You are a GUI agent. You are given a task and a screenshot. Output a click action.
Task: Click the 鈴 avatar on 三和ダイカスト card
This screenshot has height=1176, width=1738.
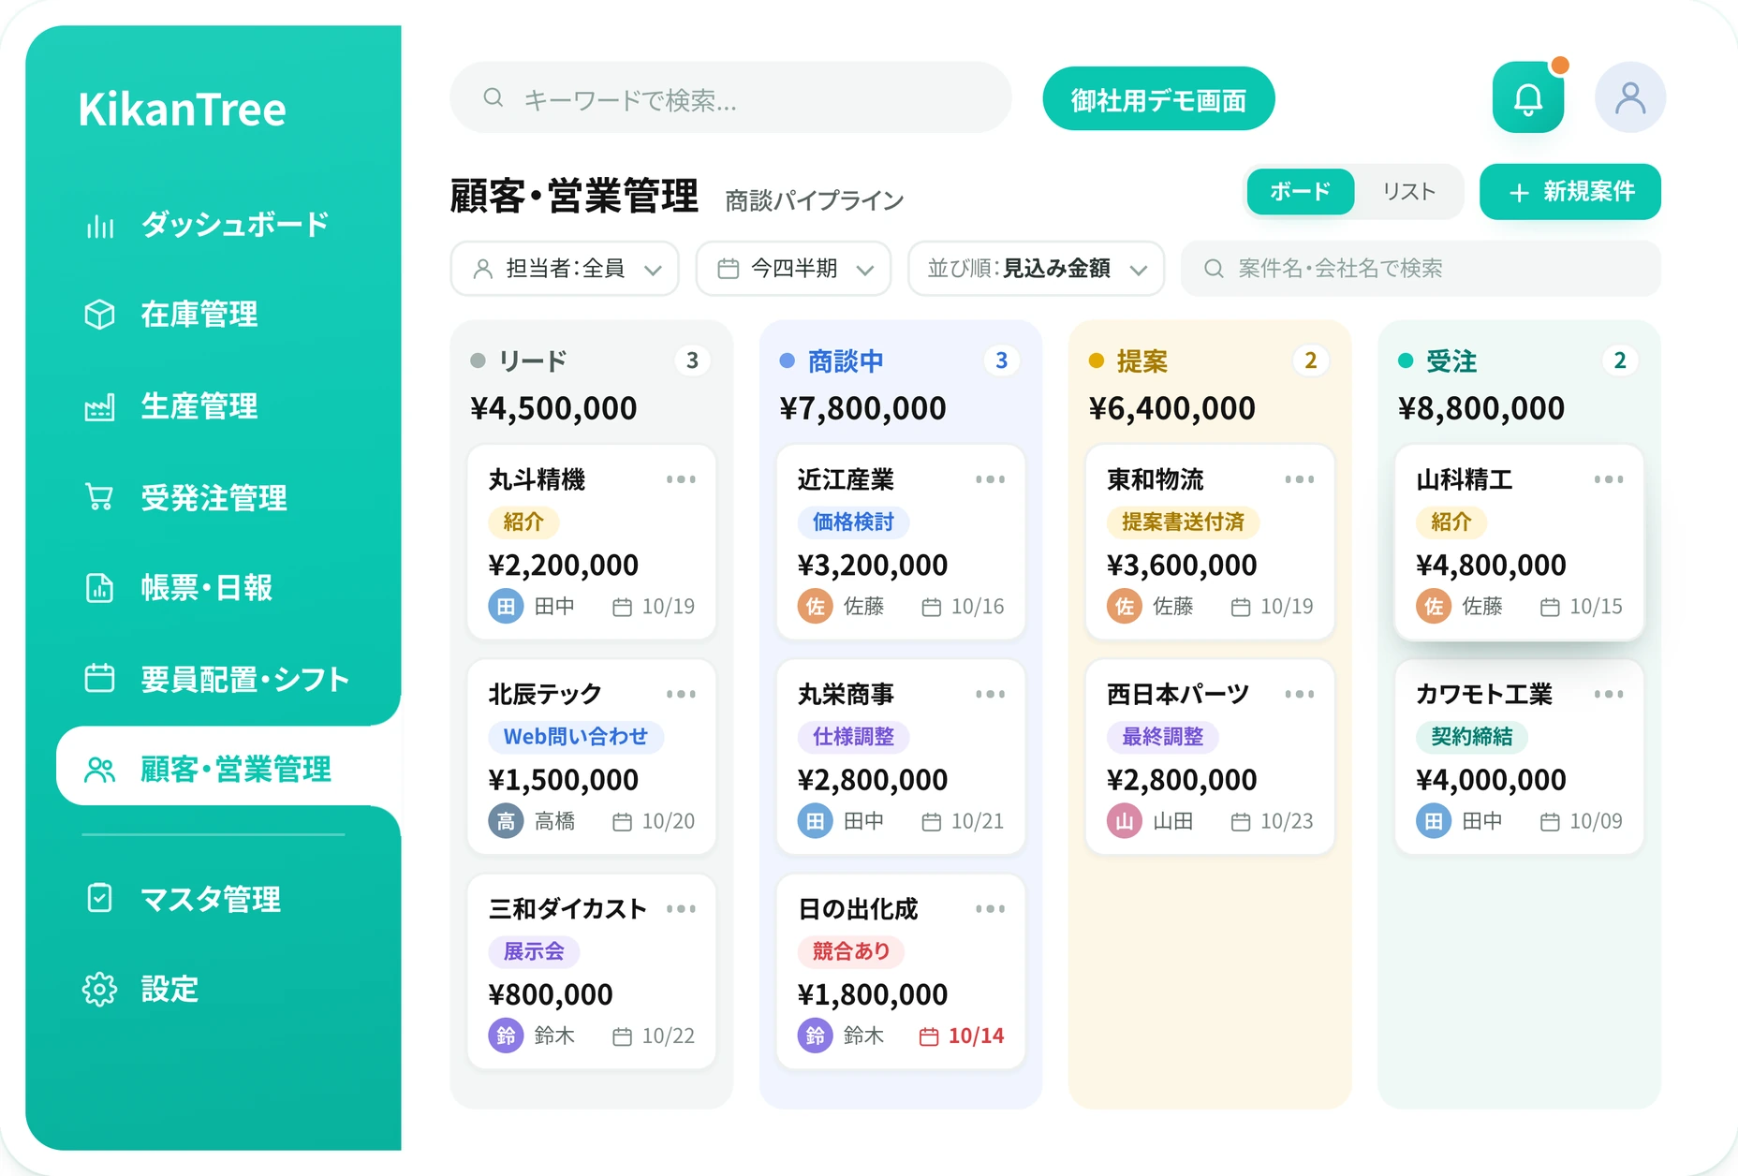[x=506, y=1036]
